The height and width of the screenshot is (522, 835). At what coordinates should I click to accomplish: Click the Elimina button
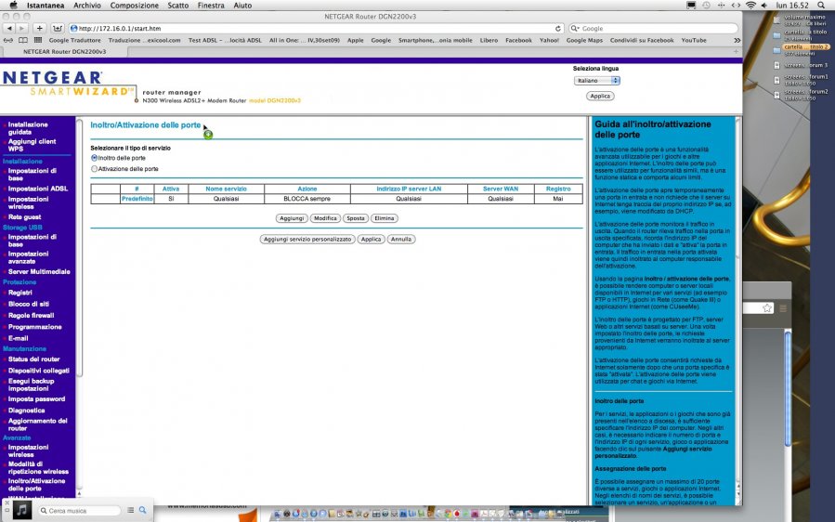click(x=384, y=218)
